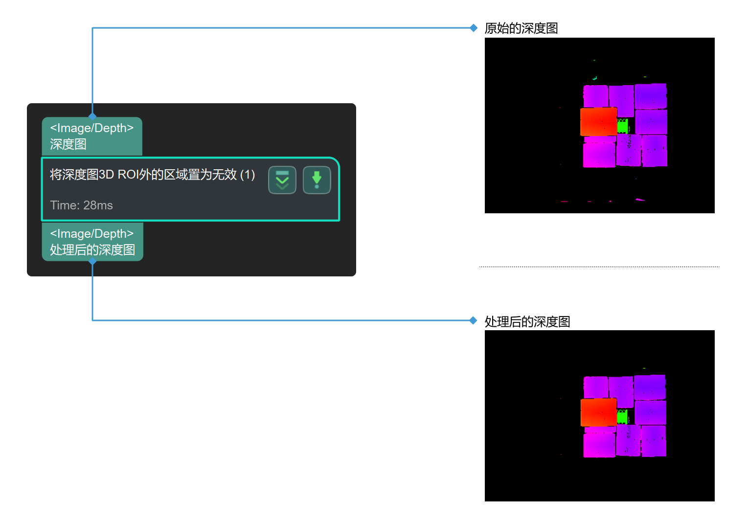Select the 处理后的深度图 output port

pyautogui.click(x=92, y=242)
